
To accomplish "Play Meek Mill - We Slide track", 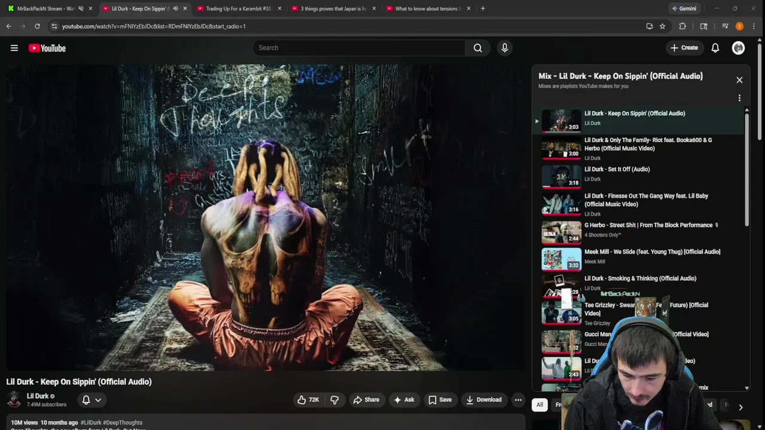I will pos(639,258).
